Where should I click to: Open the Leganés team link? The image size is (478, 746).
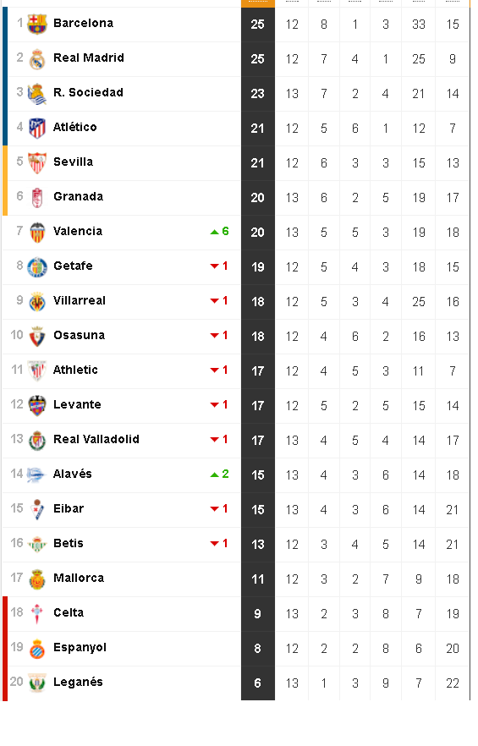(x=78, y=682)
